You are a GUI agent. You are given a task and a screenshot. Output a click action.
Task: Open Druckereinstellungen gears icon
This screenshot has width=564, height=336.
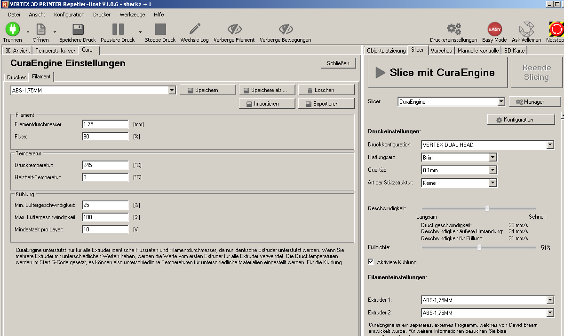click(x=454, y=29)
